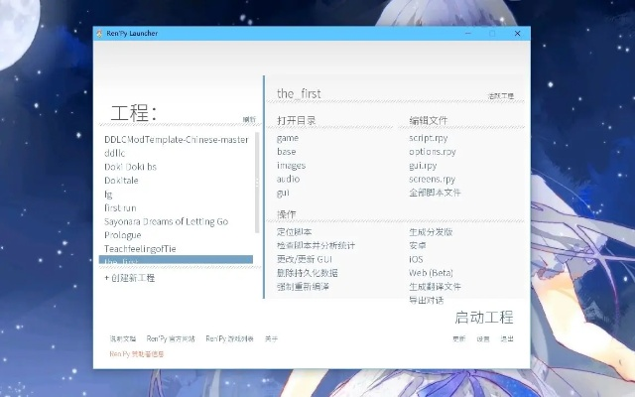Click 生成翻译文件 to generate translations
Viewport: 635px width, 397px height.
[x=435, y=287]
